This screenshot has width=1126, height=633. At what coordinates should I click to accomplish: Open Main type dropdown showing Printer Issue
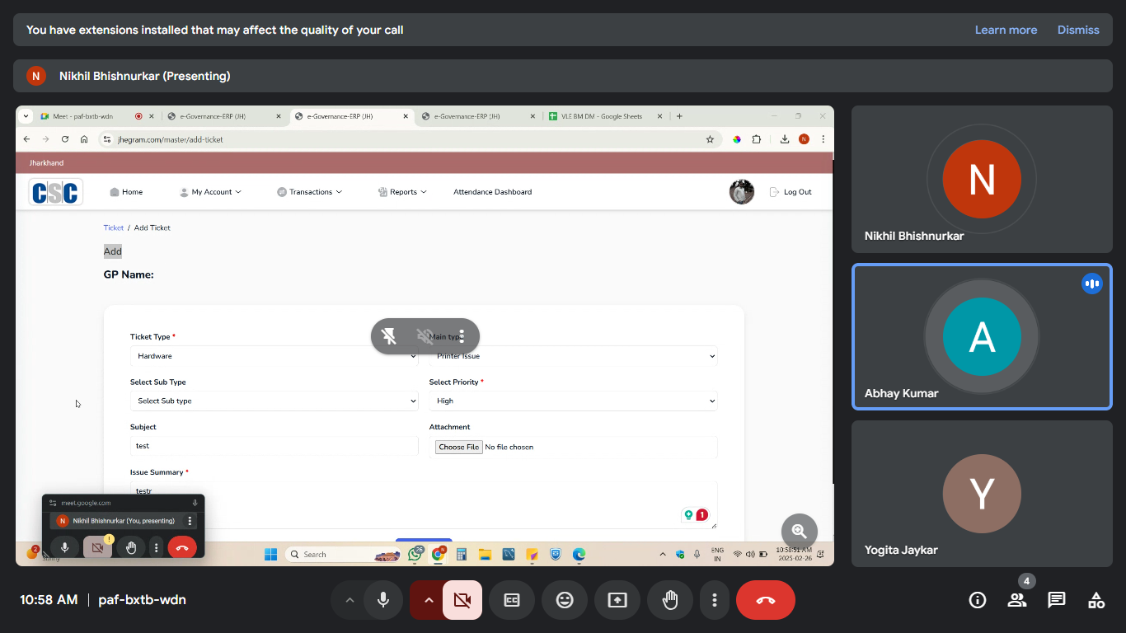[574, 356]
